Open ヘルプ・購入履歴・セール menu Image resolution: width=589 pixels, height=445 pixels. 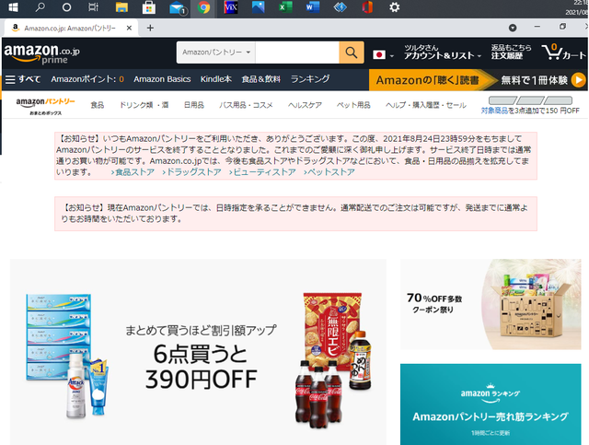[x=426, y=105]
